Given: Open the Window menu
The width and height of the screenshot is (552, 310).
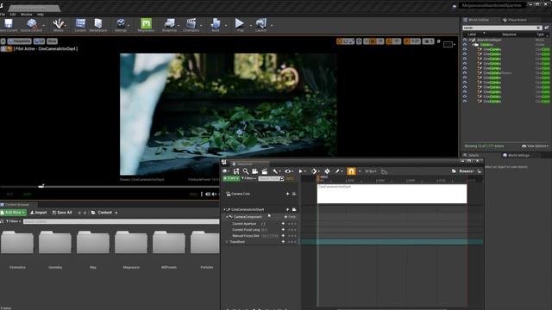Looking at the screenshot, I should [x=27, y=15].
